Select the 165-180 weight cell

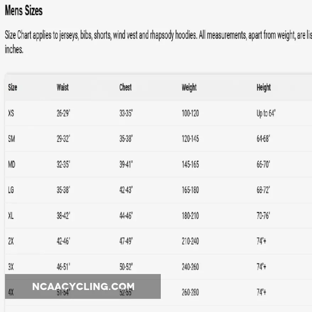[190, 190]
